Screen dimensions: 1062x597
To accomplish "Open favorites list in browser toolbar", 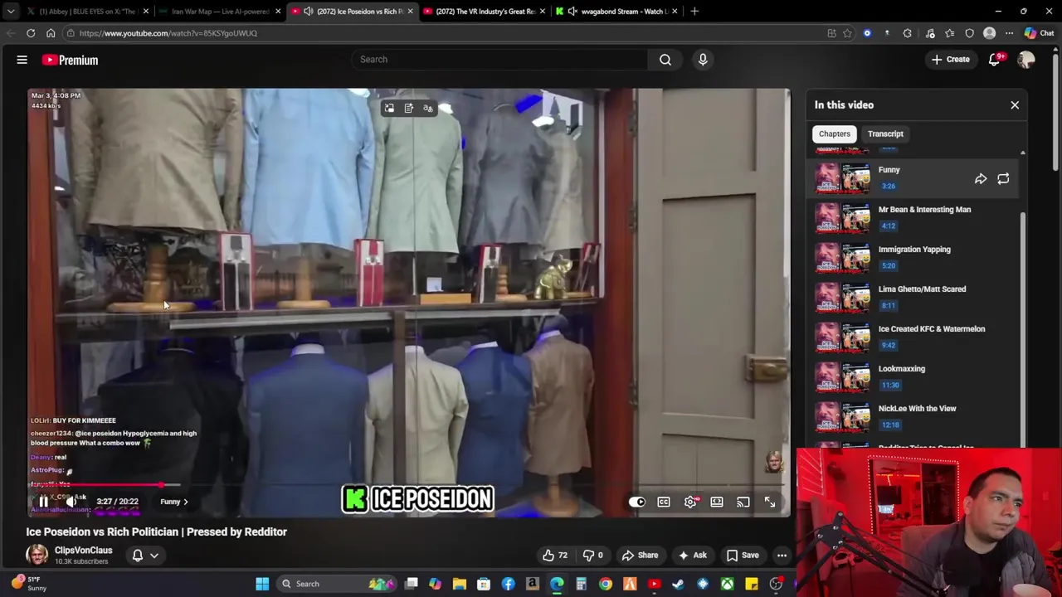I will coord(949,33).
